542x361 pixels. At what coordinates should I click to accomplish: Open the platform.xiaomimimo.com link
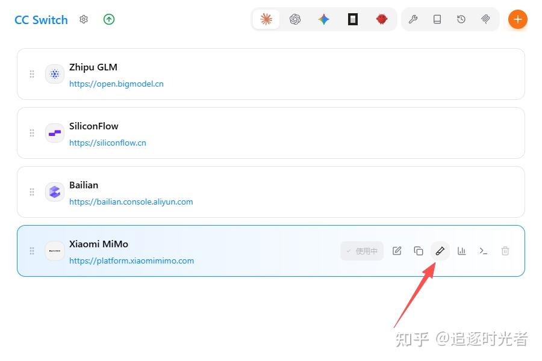point(132,261)
